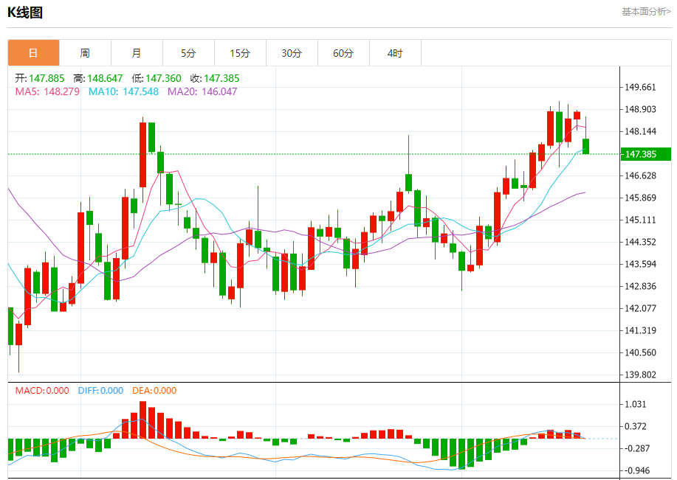Image resolution: width=677 pixels, height=480 pixels.
Task: Click the K线图 heading
Action: 25,13
